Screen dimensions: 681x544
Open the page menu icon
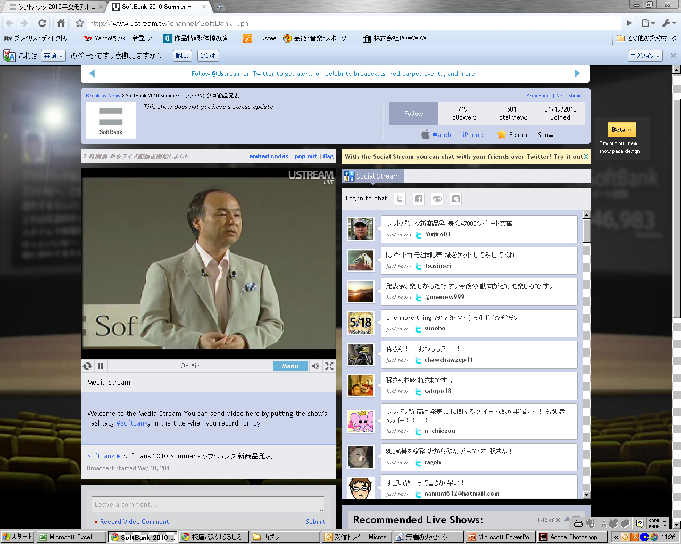647,23
